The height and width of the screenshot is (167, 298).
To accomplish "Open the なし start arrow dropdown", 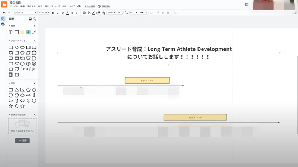I will coord(134,13).
